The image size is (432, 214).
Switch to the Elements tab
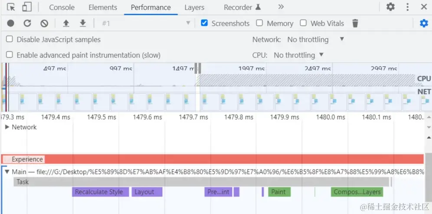click(103, 7)
